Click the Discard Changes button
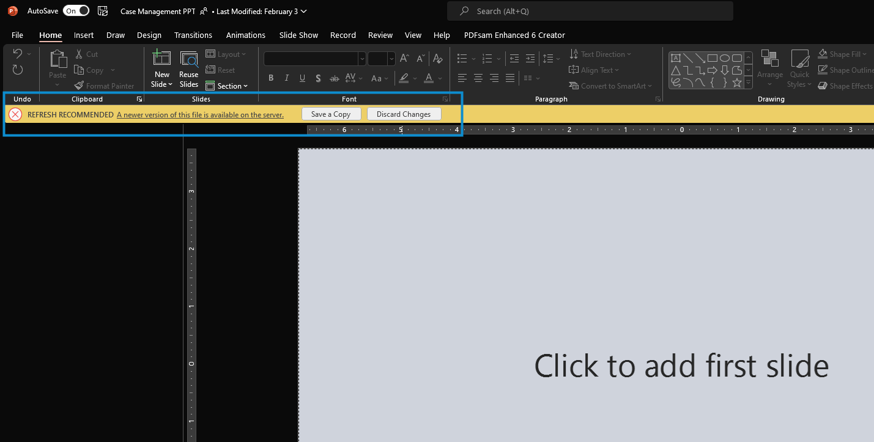The image size is (874, 442). coord(404,114)
